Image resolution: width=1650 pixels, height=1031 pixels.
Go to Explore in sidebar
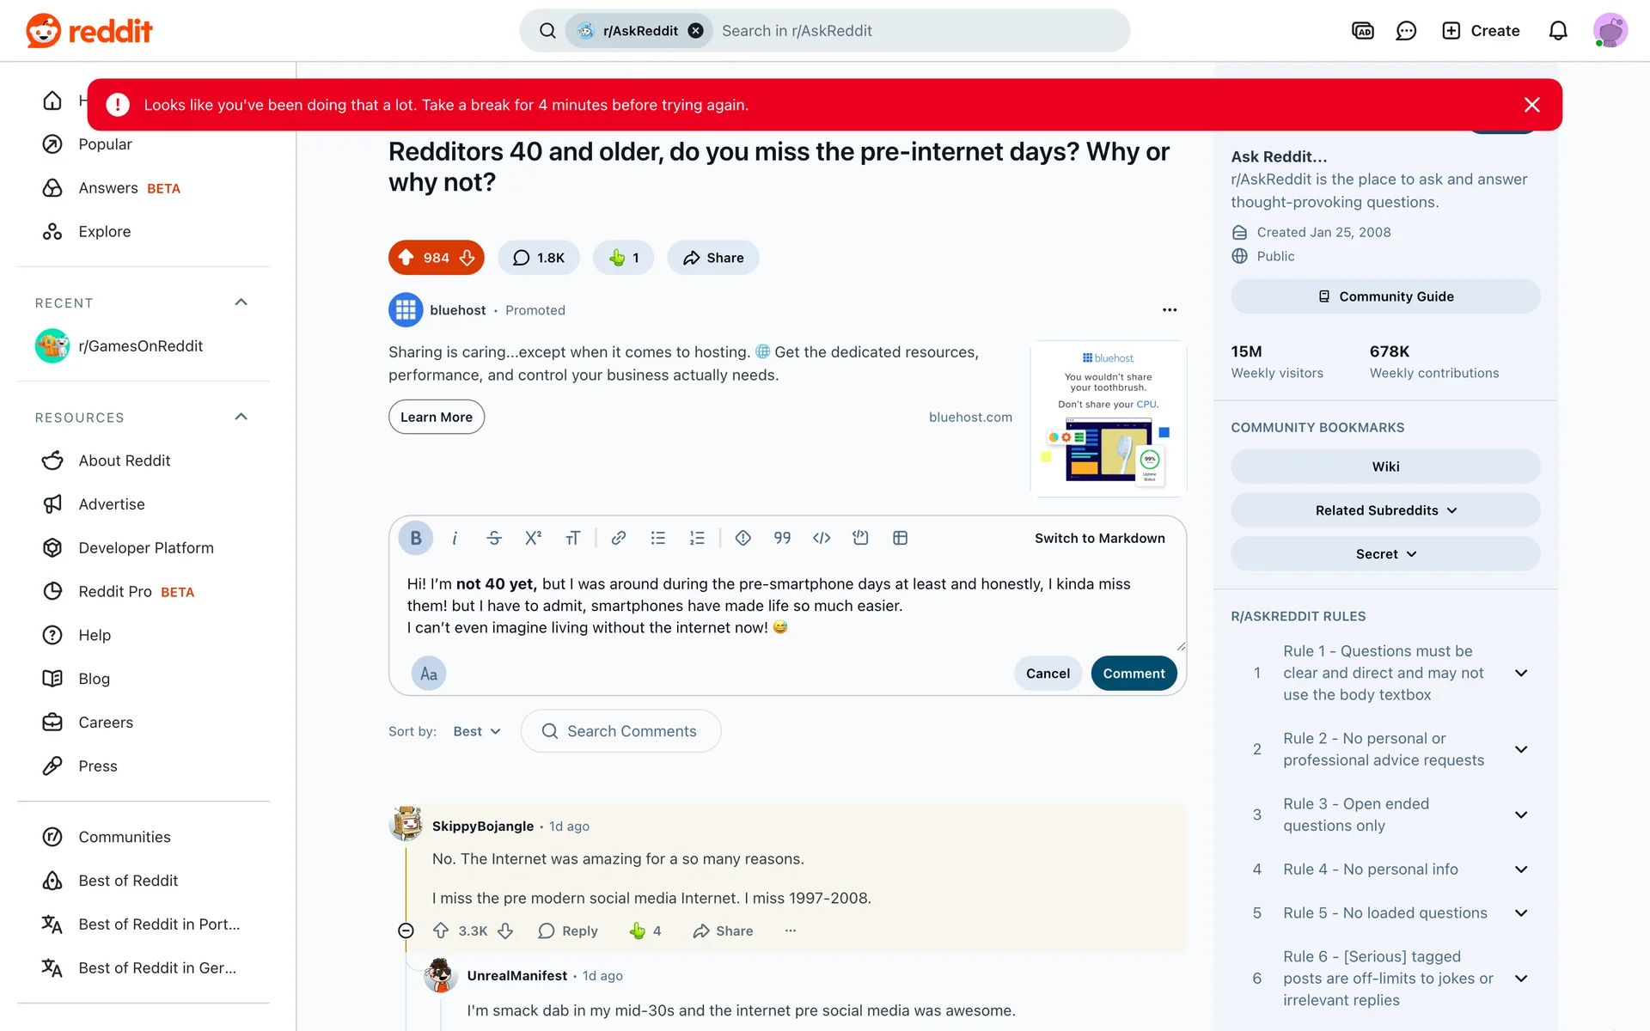[105, 231]
